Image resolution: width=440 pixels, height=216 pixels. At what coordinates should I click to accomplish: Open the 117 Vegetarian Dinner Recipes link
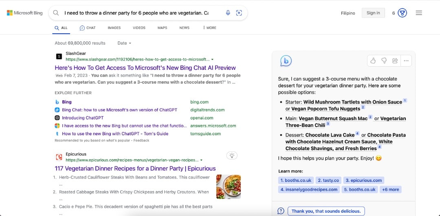click(x=135, y=168)
